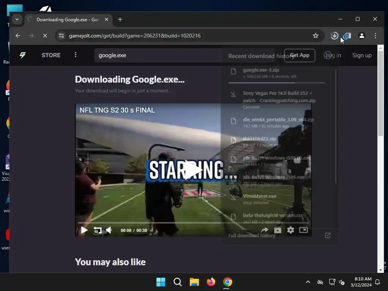Toggle video picture-in-picture mode icon
Viewport: 388px width, 291px height.
(x=304, y=230)
